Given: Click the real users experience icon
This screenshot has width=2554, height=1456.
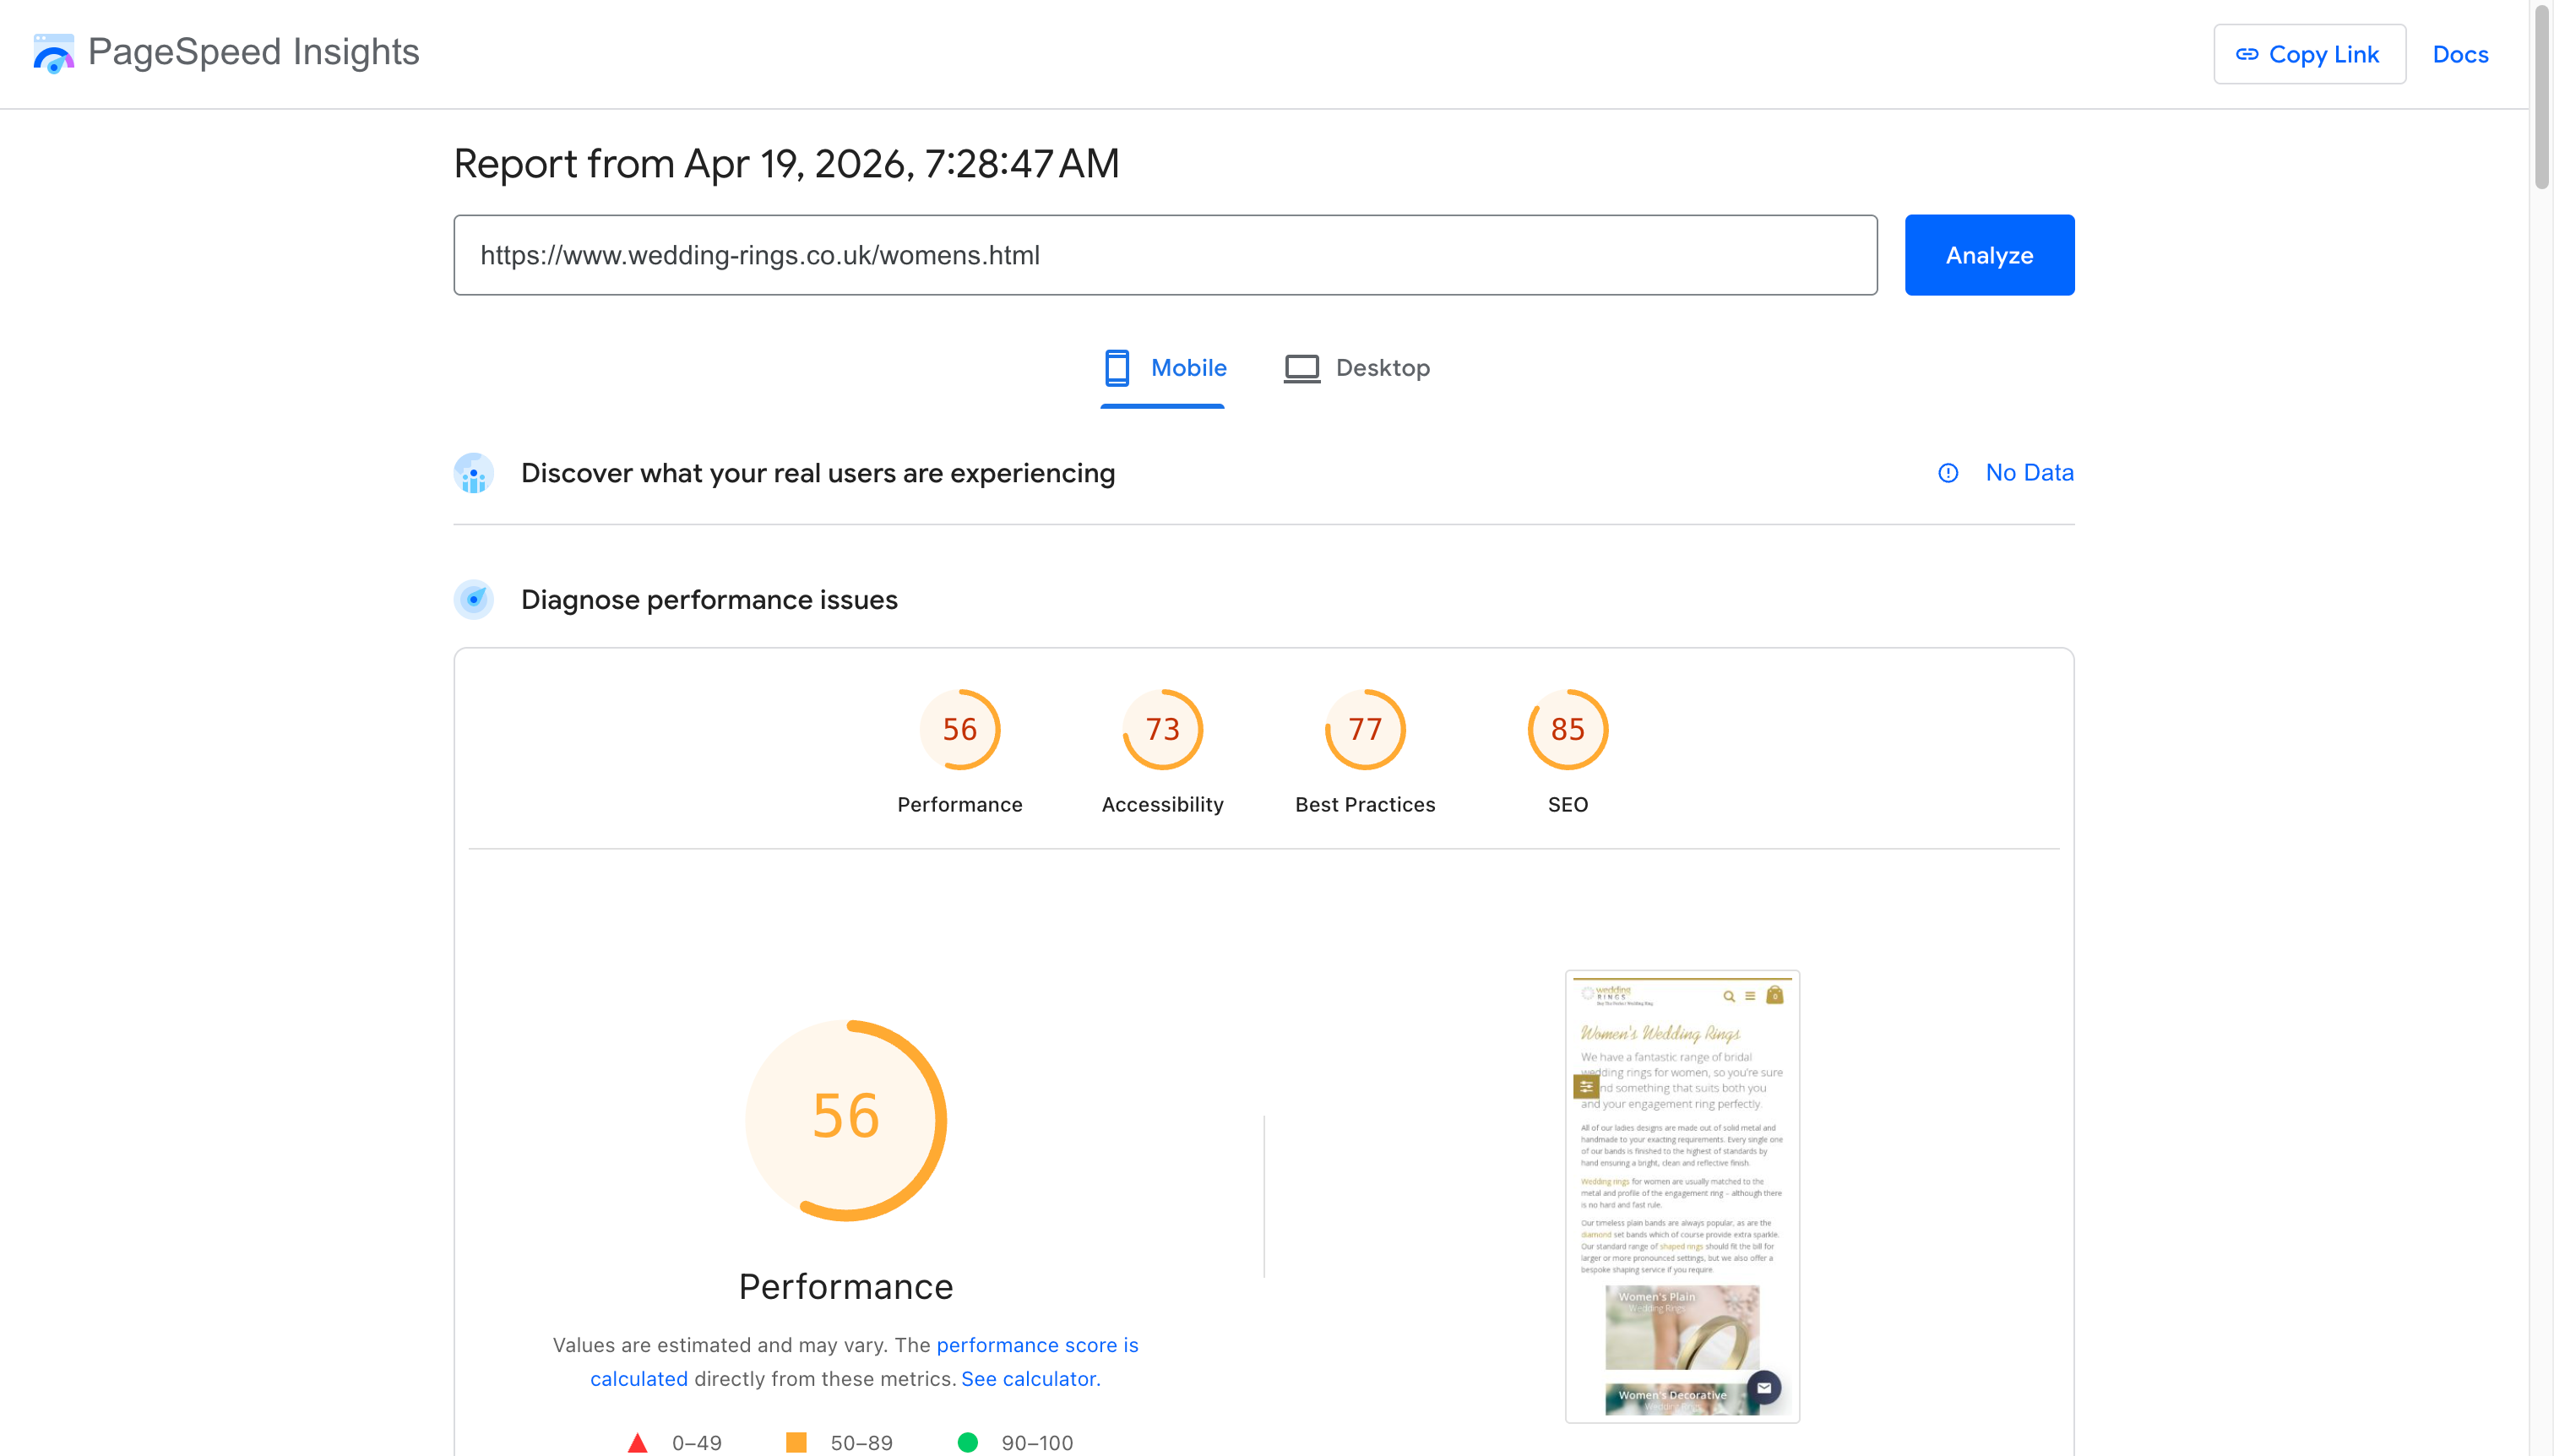Looking at the screenshot, I should click(x=474, y=473).
